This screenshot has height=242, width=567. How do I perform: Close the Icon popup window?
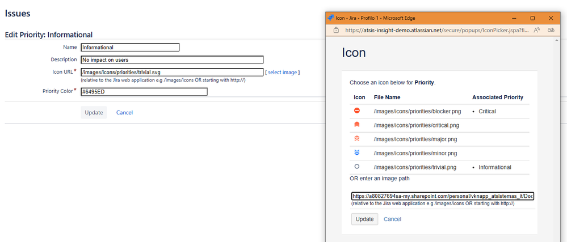(x=551, y=18)
